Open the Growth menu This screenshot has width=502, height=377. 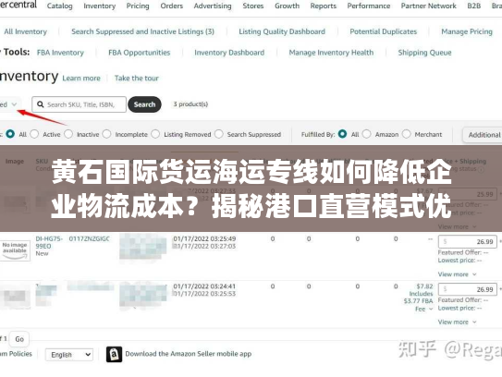pos(287,6)
